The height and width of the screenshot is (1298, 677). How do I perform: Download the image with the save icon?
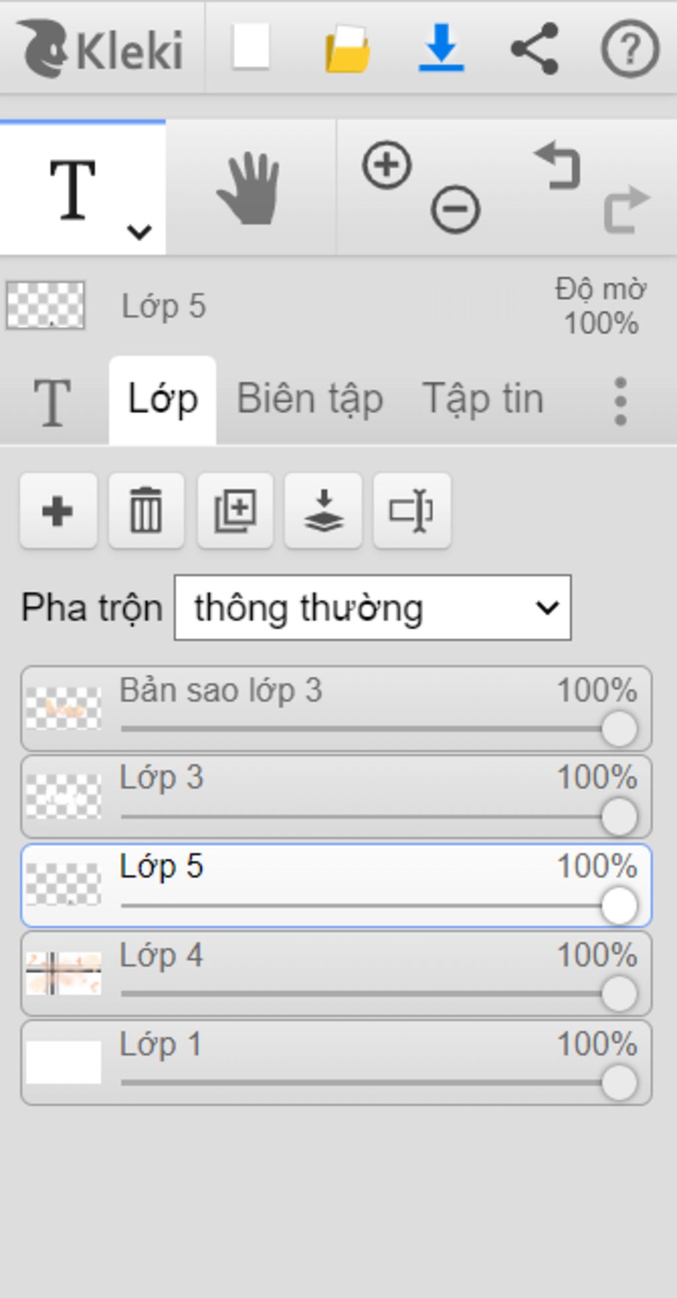(442, 48)
